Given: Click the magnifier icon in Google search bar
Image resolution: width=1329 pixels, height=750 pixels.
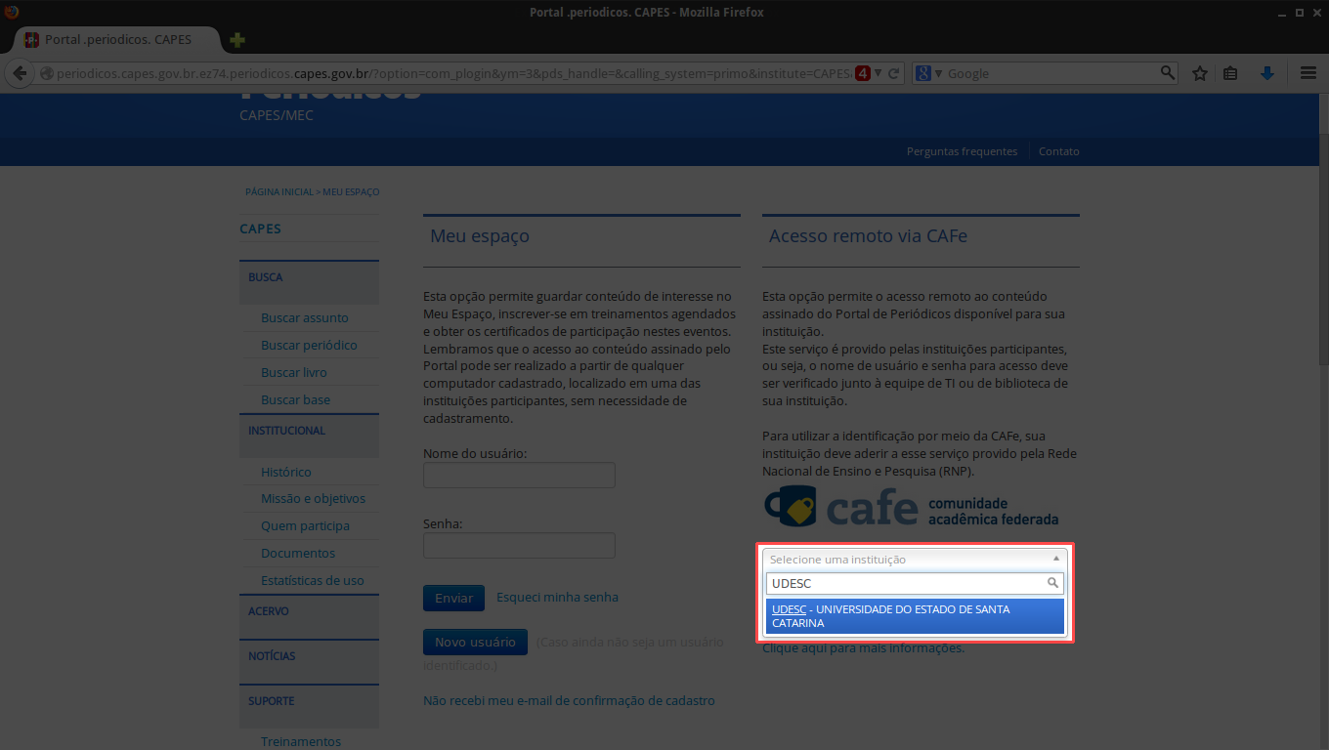Looking at the screenshot, I should pos(1167,73).
